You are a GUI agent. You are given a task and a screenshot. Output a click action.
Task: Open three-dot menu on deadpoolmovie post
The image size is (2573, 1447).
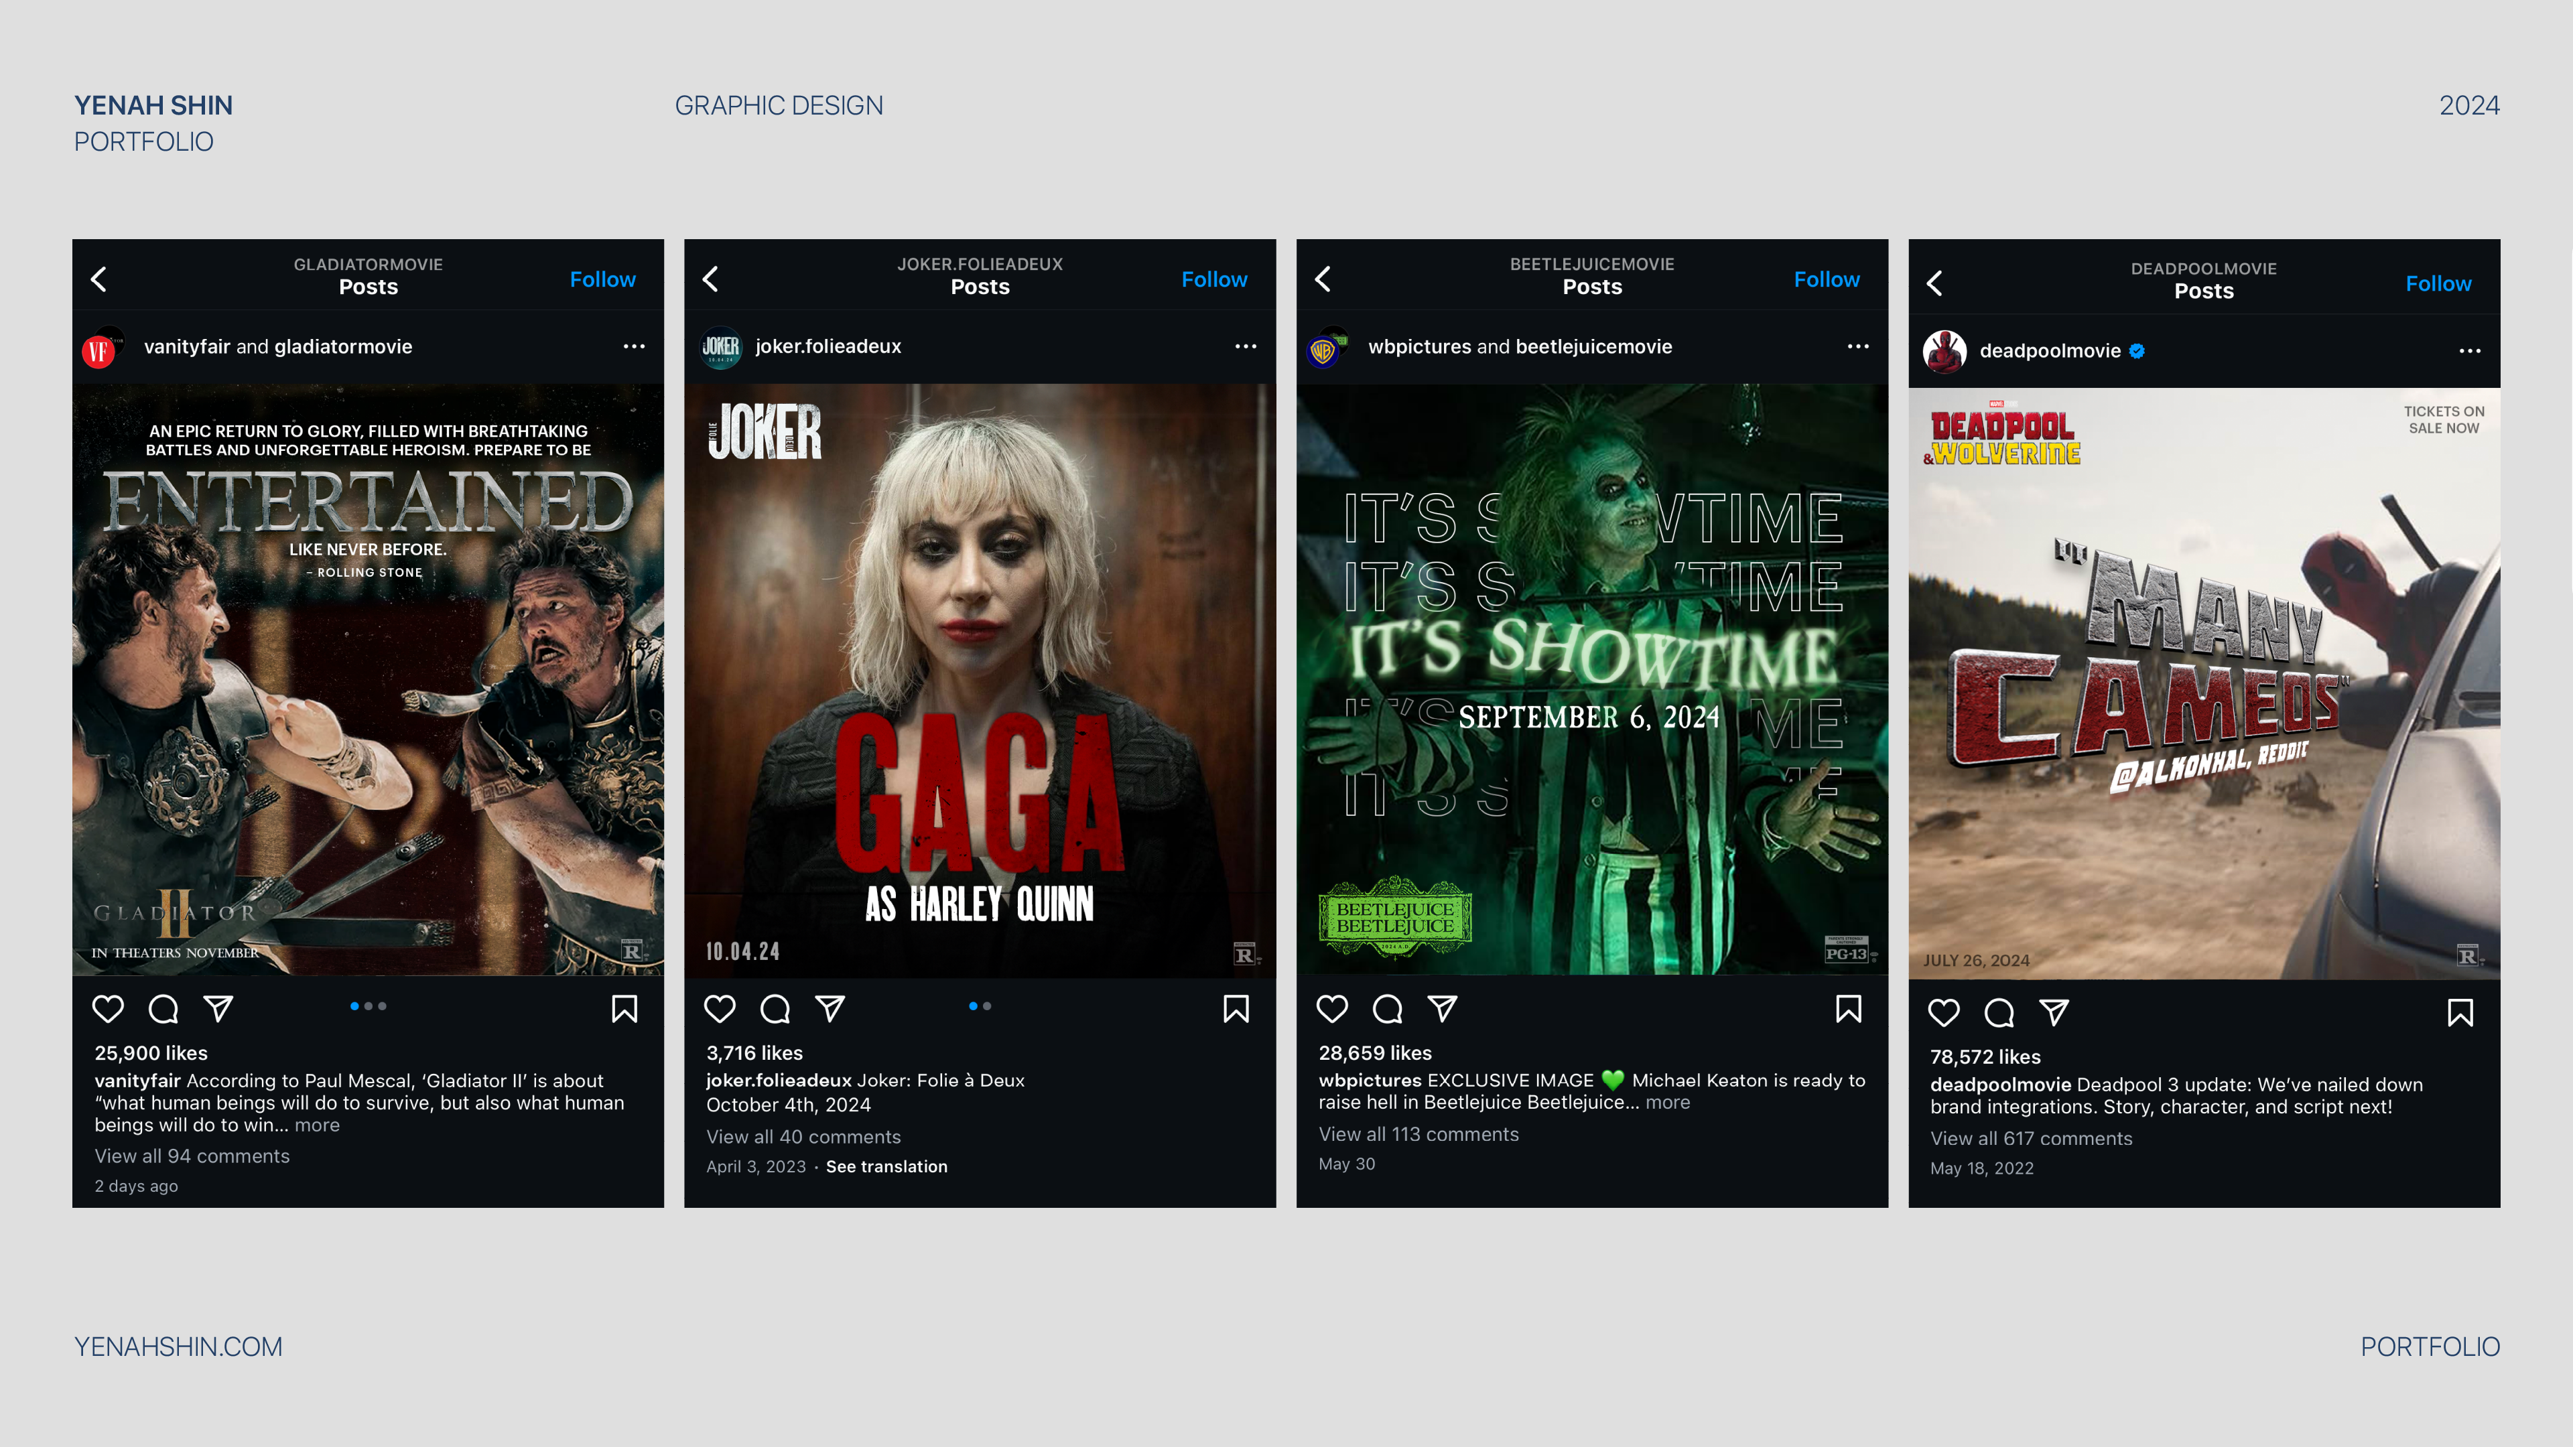tap(2469, 350)
